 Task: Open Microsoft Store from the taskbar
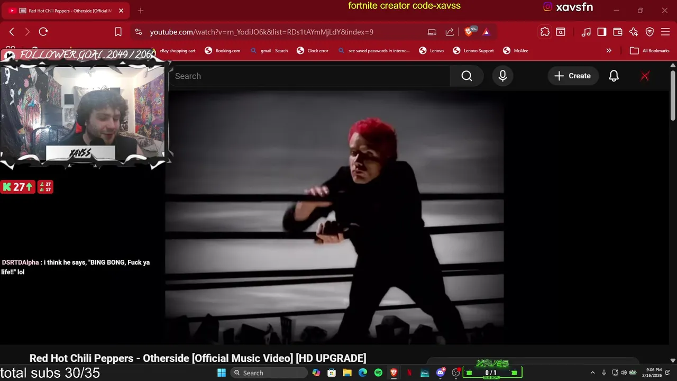(332, 373)
